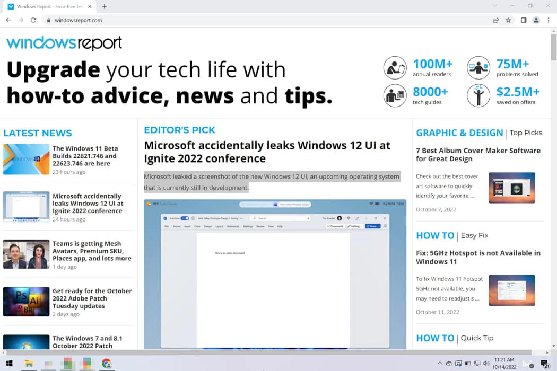557x371 pixels.
Task: Open How To Easy Fix heading
Action: (435, 235)
